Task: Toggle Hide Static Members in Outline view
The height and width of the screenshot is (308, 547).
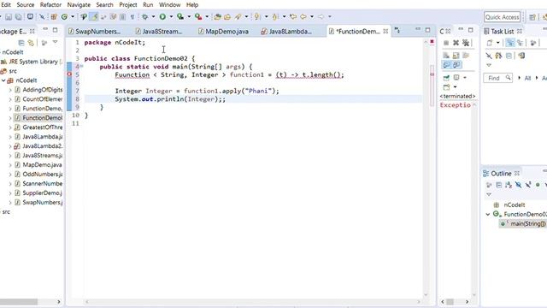Action: pyautogui.click(x=528, y=185)
